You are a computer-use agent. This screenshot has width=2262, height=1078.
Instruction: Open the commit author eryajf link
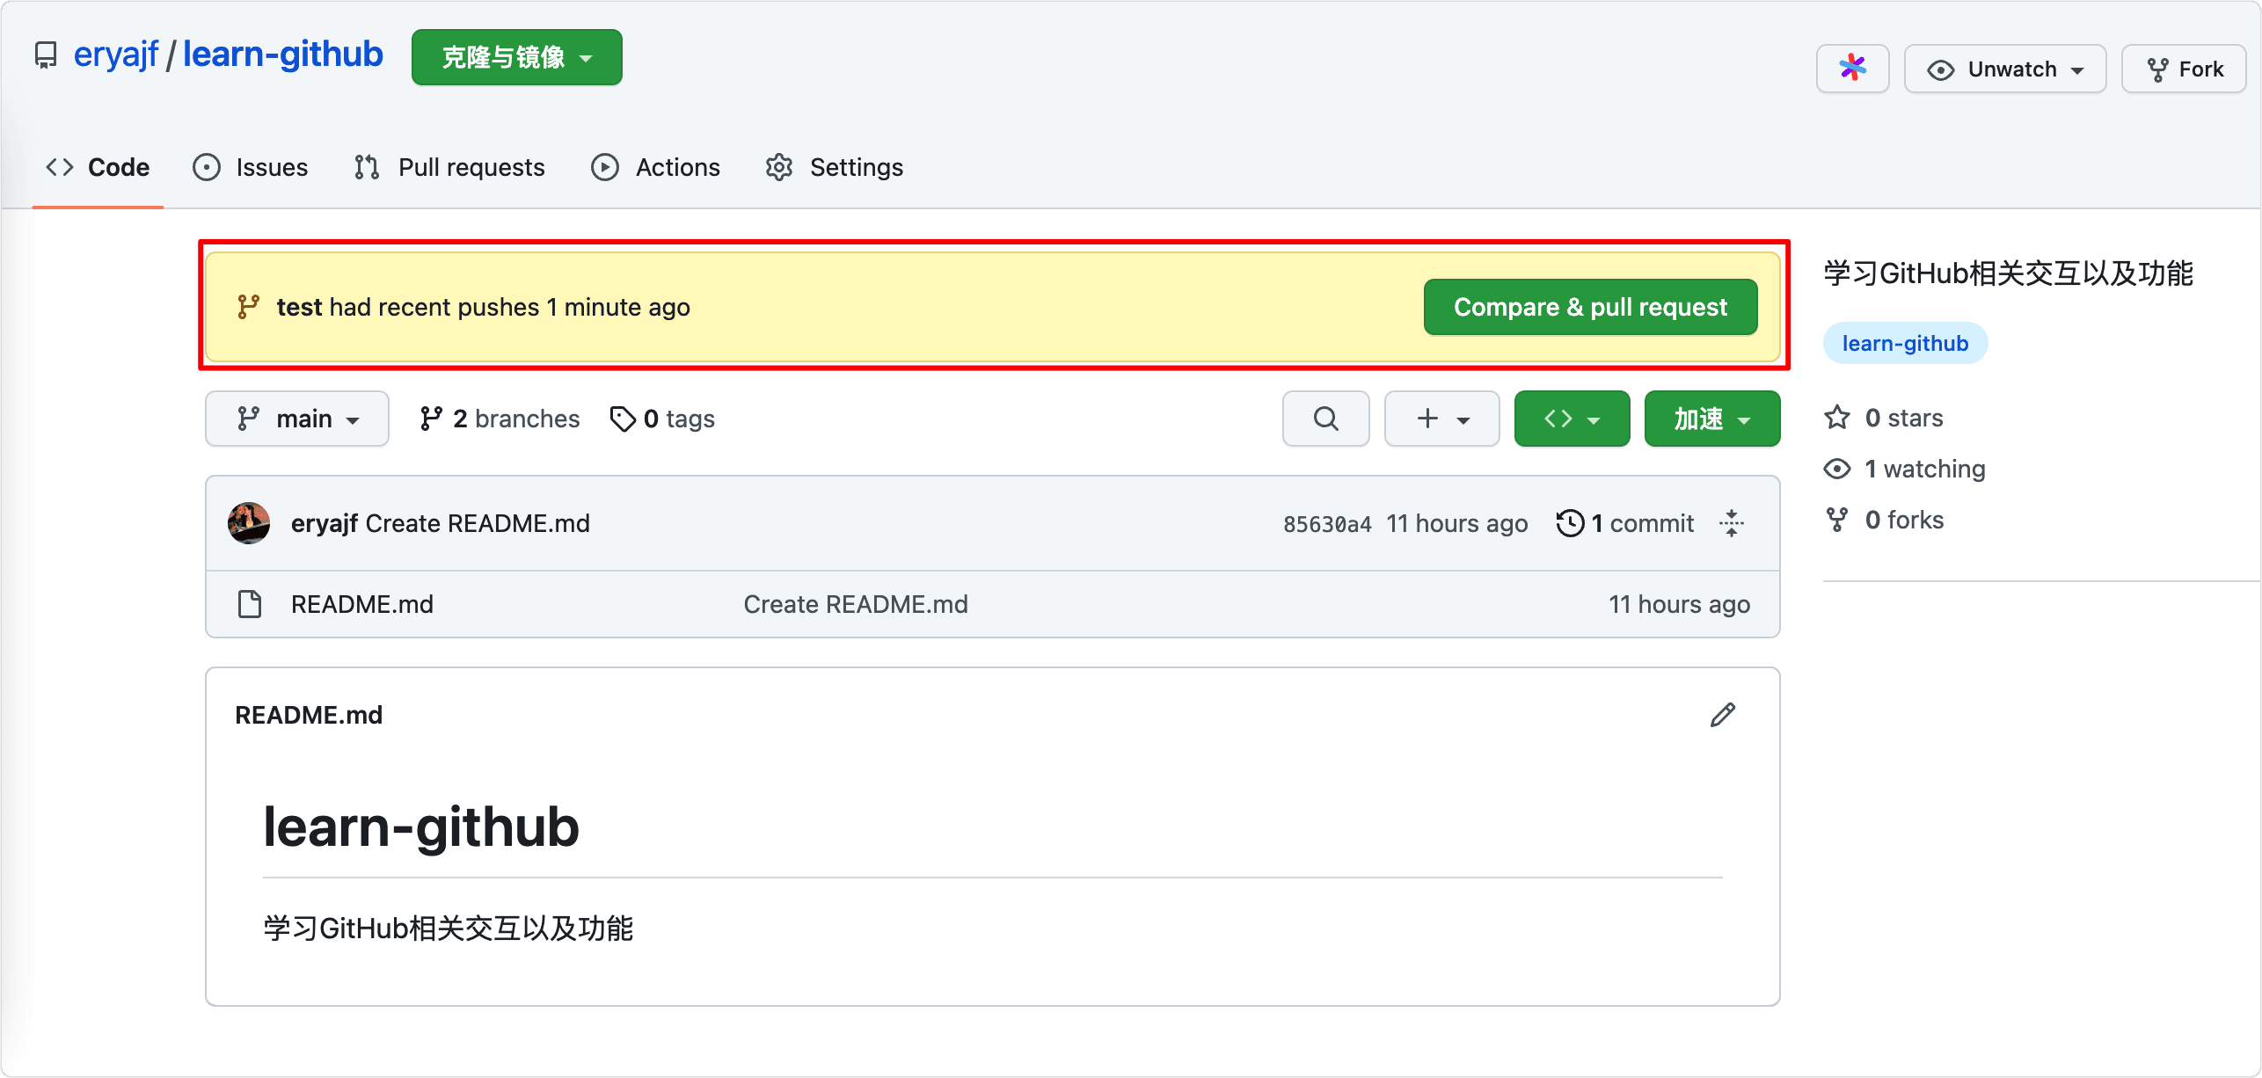[x=324, y=523]
